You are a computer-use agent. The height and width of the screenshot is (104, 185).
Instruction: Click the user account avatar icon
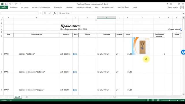click(x=182, y=7)
